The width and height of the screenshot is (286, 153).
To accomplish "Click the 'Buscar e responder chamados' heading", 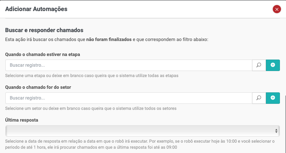I will point(44,30).
